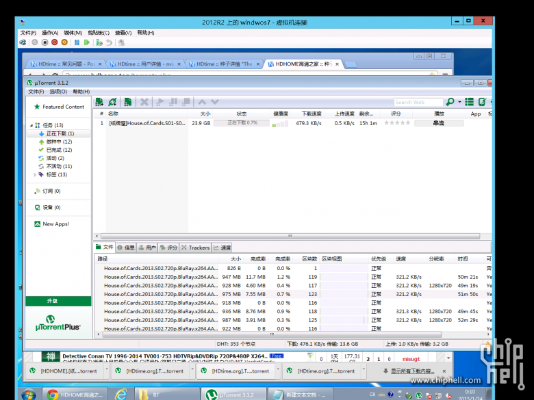Pause the virtual machine

(x=77, y=42)
